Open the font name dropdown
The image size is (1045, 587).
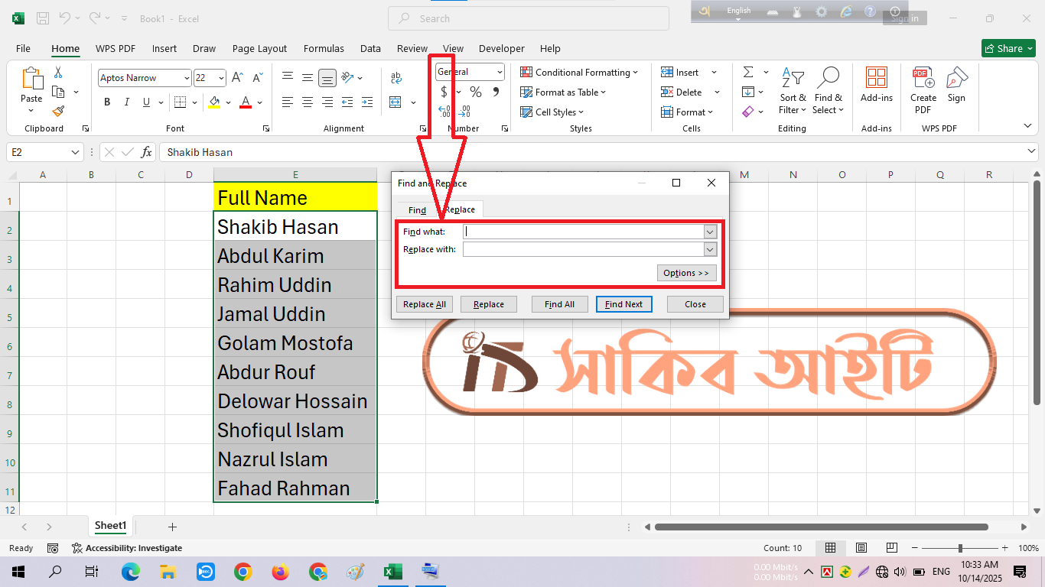click(x=188, y=77)
